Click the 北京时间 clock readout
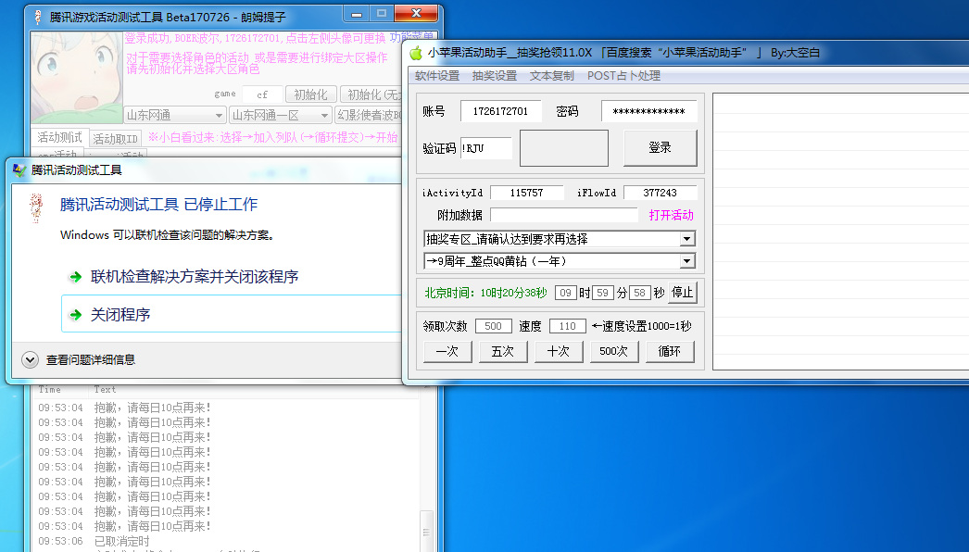 [x=485, y=293]
